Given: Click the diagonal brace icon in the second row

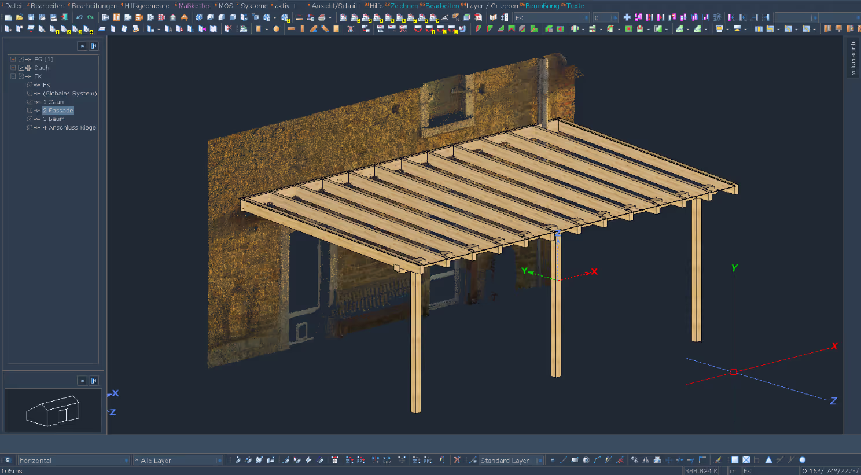Looking at the screenshot, I should 314,29.
